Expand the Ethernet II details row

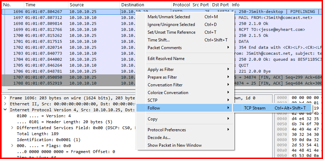[5, 104]
